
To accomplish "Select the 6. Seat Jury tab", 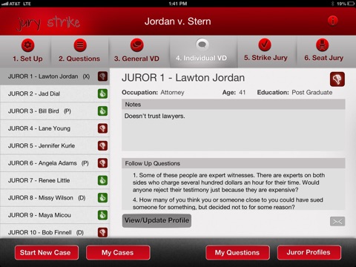I will (x=323, y=51).
